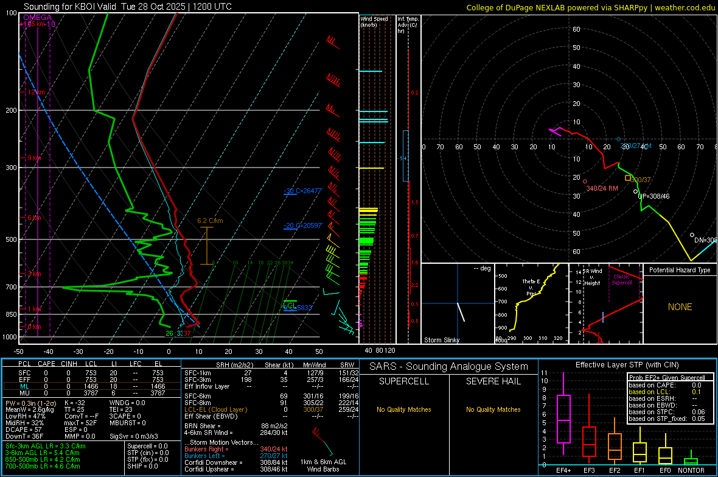Click the 'SHIP = 0.0' parameter
This screenshot has height=477, width=718.
point(142,466)
